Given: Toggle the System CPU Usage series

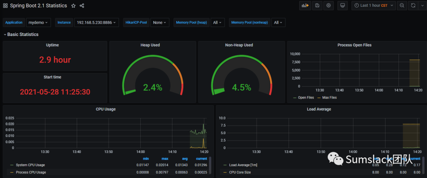Looking at the screenshot, I should [28, 165].
